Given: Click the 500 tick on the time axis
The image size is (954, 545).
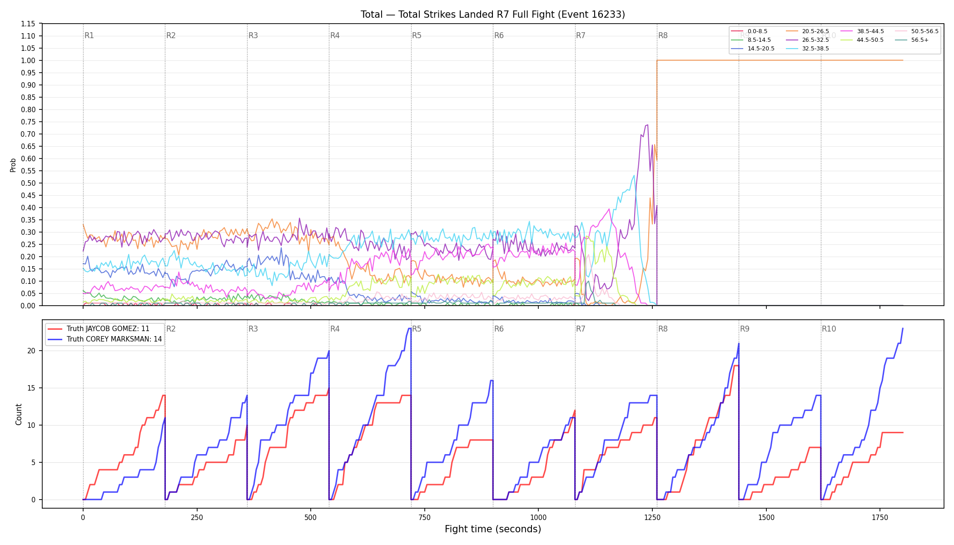Looking at the screenshot, I should [311, 517].
